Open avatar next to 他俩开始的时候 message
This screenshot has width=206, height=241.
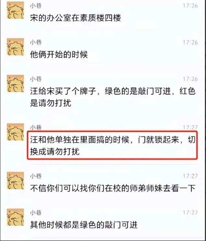(15, 47)
